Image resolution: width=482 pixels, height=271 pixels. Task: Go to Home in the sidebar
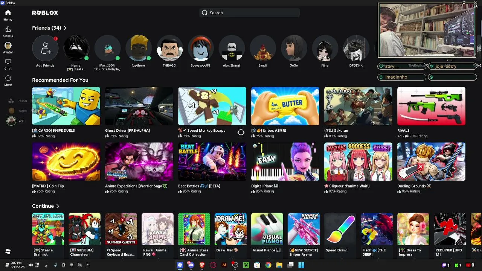(8, 15)
